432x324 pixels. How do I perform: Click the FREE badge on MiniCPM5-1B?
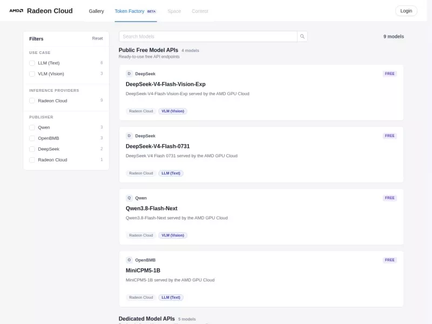click(x=389, y=260)
